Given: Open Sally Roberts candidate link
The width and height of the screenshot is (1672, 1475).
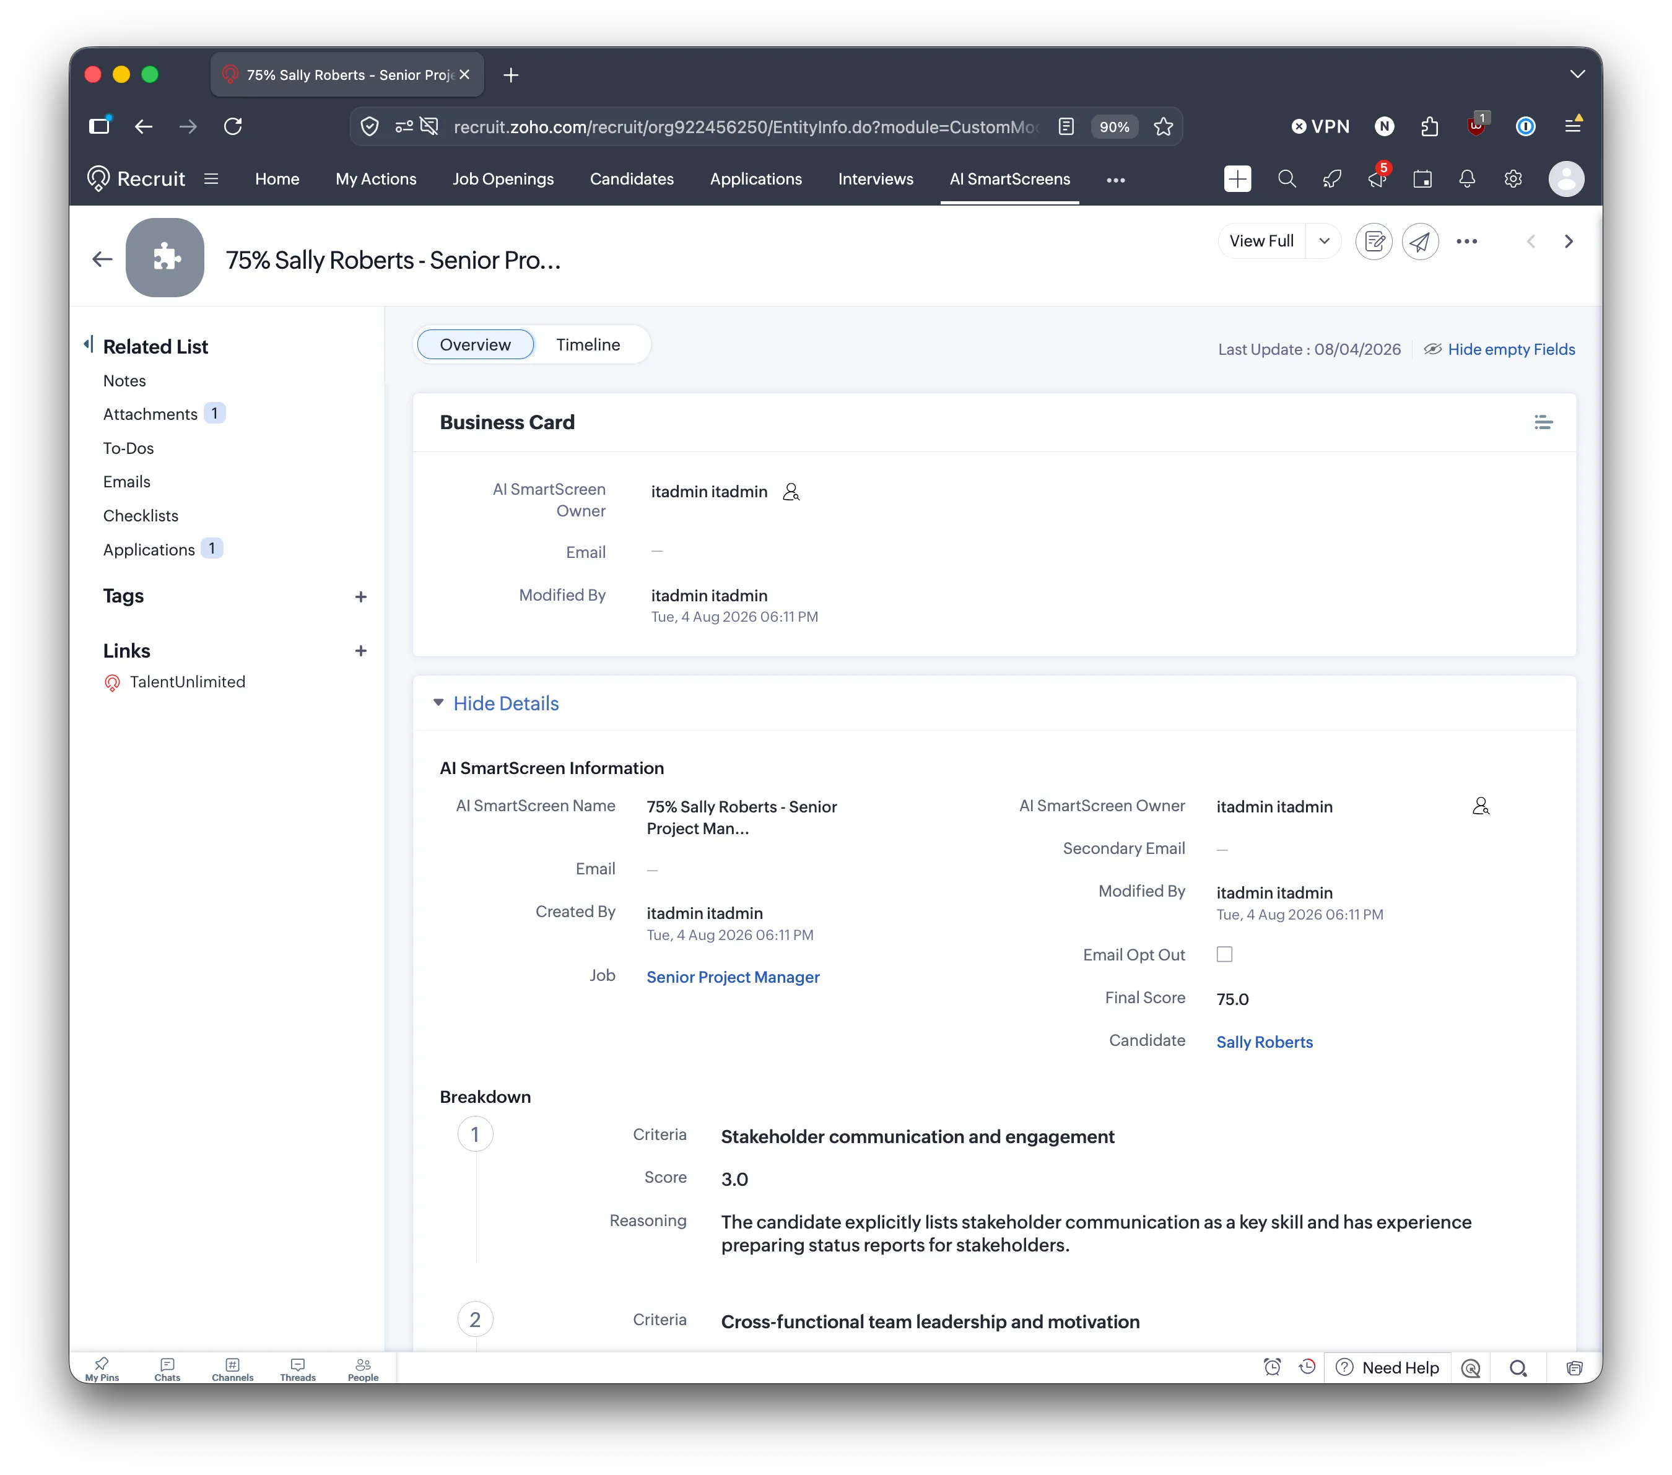Looking at the screenshot, I should click(1264, 1042).
